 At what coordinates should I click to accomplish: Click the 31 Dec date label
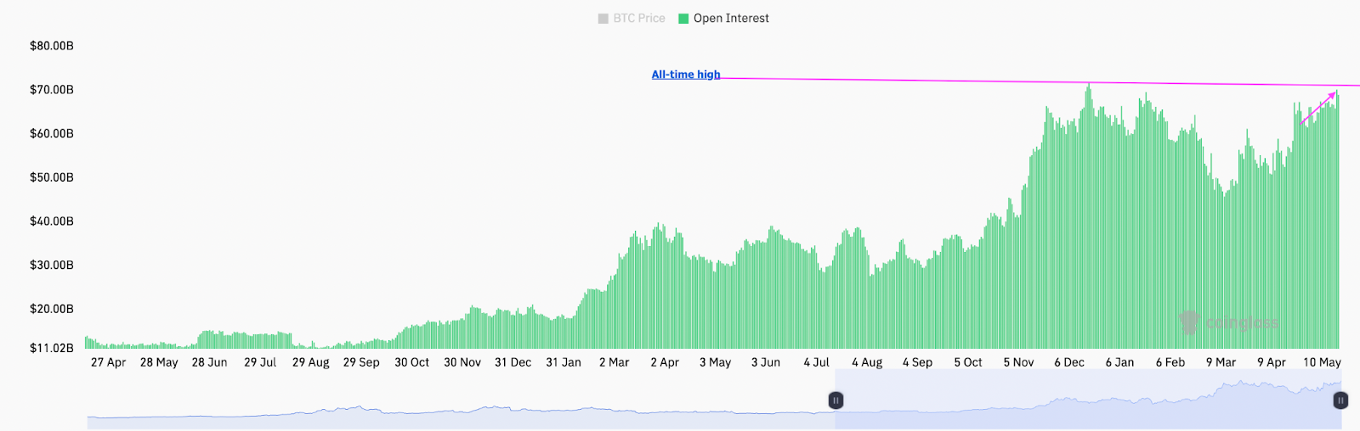[513, 362]
